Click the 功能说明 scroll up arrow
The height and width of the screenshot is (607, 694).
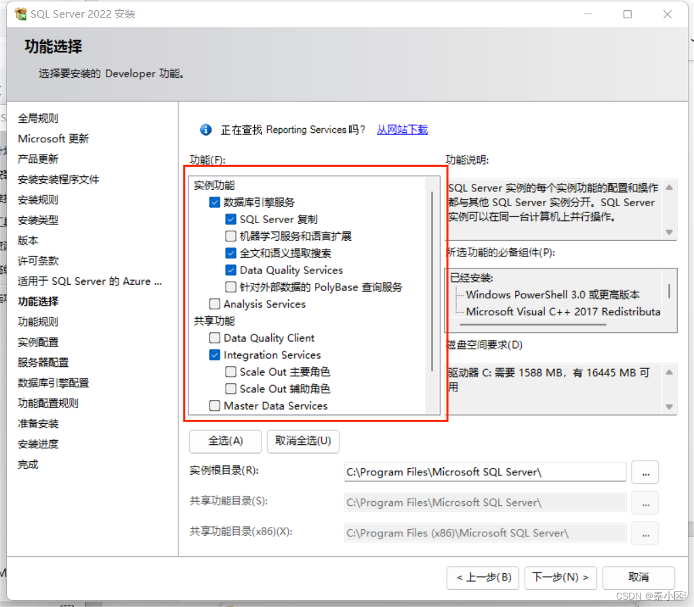tap(669, 187)
